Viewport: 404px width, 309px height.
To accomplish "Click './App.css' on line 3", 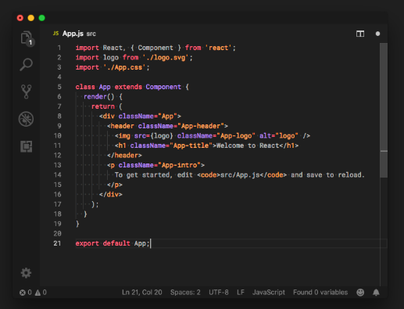I will pyautogui.click(x=124, y=67).
